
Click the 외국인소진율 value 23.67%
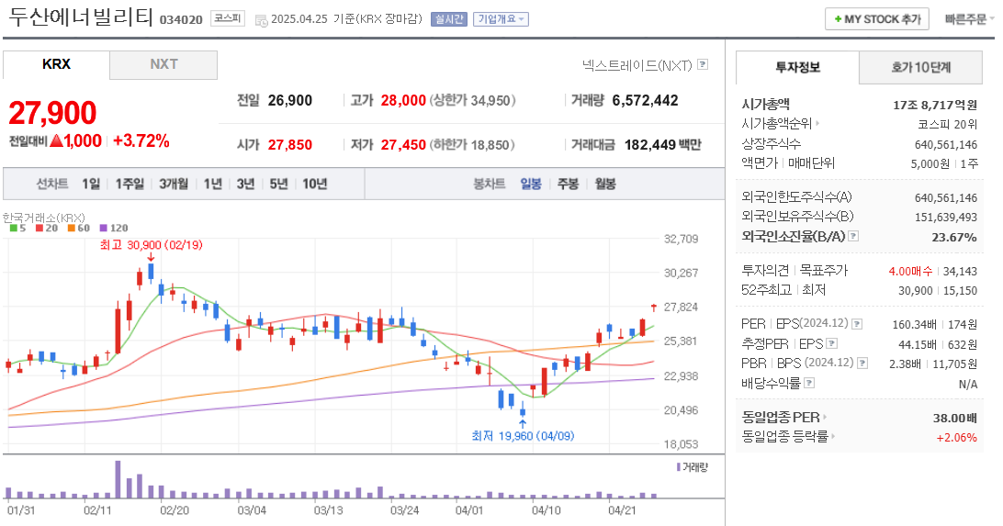[954, 237]
